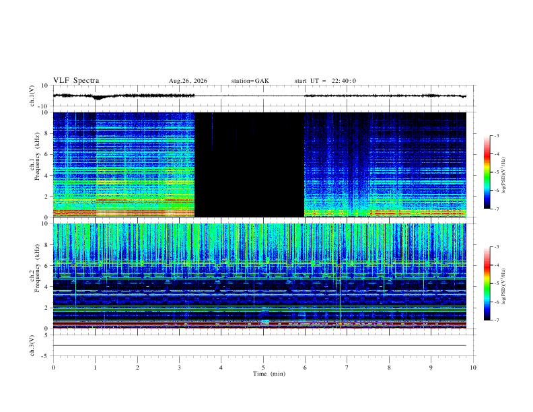The width and height of the screenshot is (533, 412).
Task: Click the Time (min) axis label
Action: [x=269, y=374]
